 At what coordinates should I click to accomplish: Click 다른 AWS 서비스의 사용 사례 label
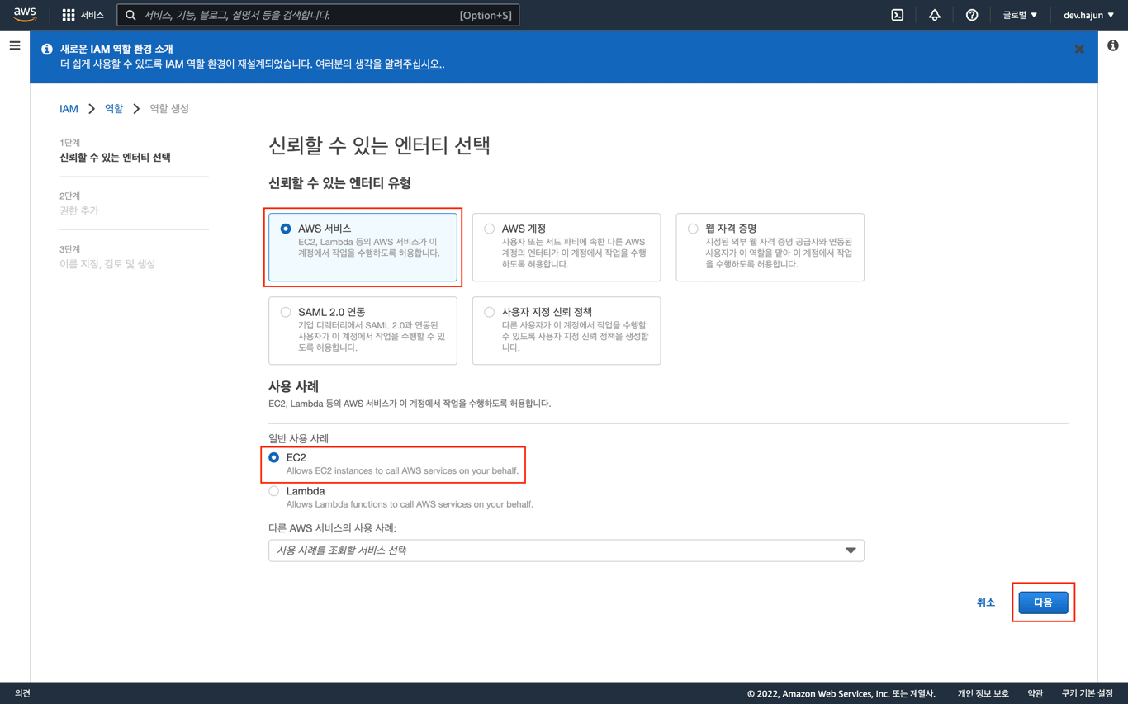(x=332, y=528)
